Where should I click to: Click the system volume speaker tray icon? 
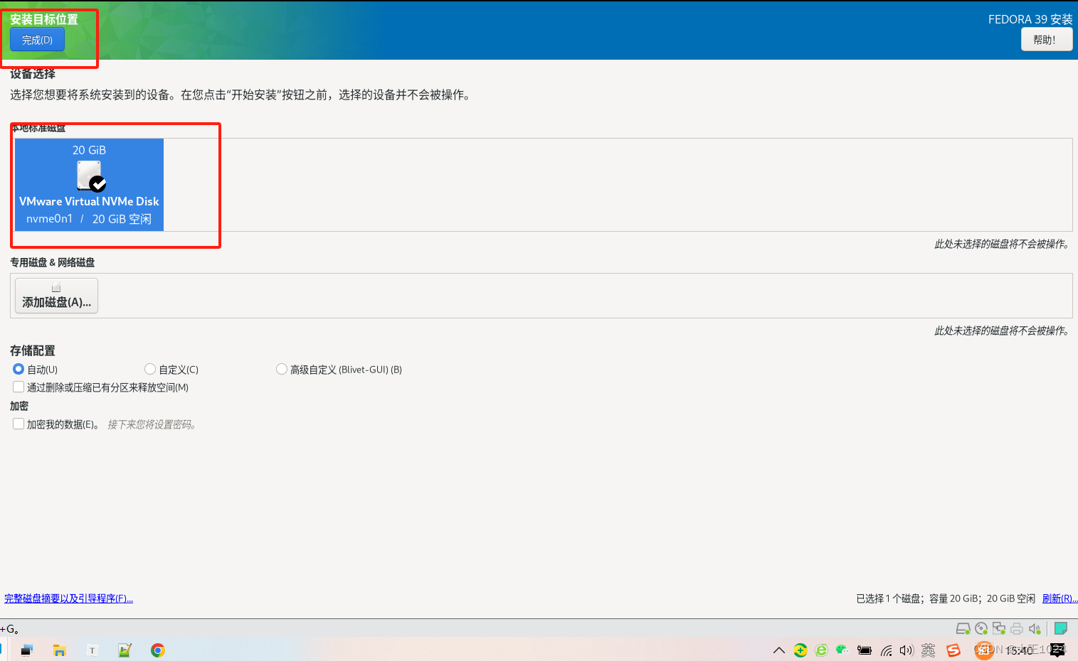point(907,650)
